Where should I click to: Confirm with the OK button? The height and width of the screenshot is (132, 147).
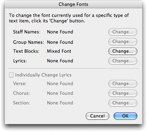click(125, 116)
